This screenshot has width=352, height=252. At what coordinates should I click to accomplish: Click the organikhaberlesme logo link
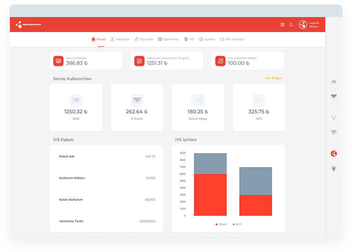[x=28, y=25]
